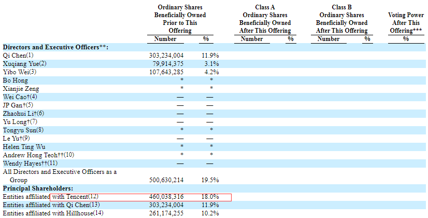Viewport: 428px width, 218px height.
Task: Select the Helen Ting Wu row label
Action: click(24, 147)
